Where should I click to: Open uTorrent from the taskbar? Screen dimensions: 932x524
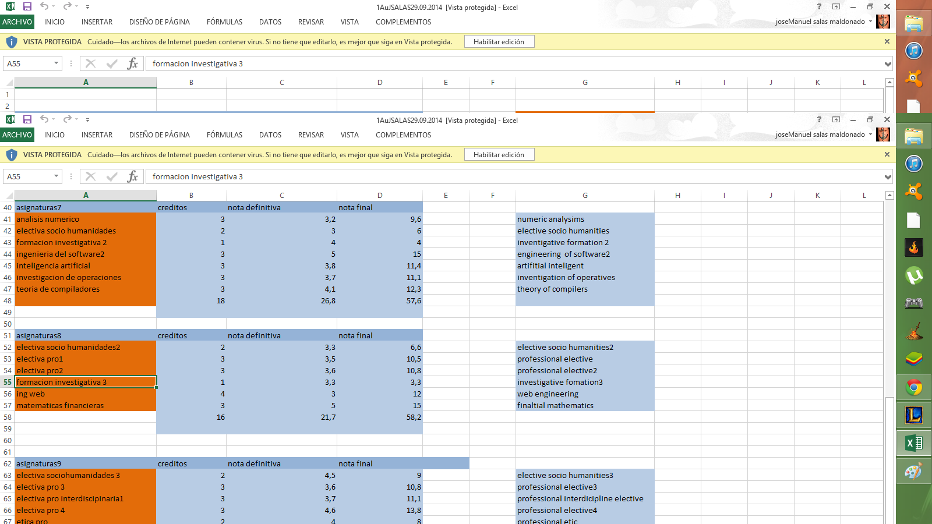pyautogui.click(x=913, y=275)
